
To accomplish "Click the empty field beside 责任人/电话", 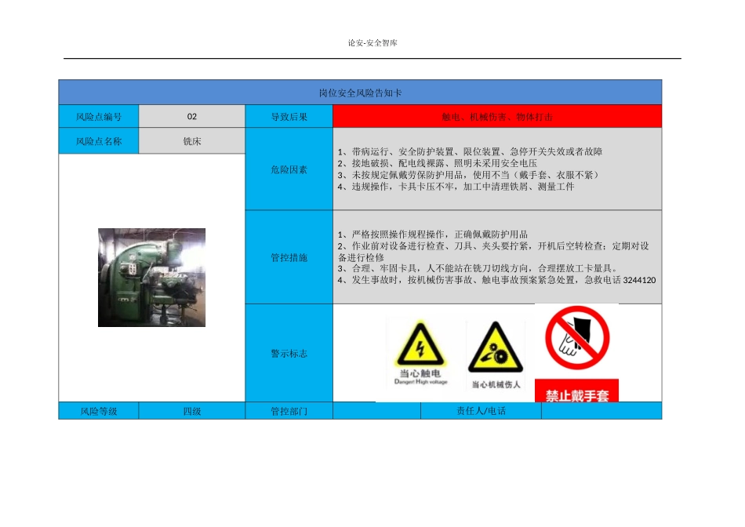I will click(x=600, y=410).
